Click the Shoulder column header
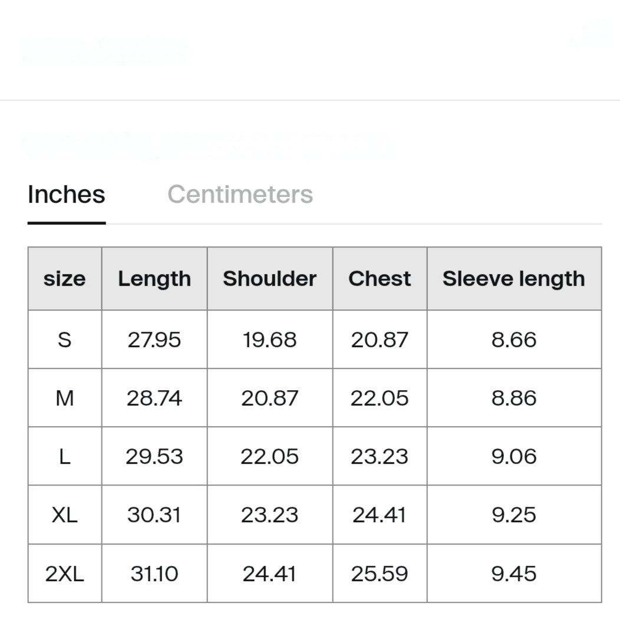The width and height of the screenshot is (620, 620). click(x=270, y=279)
